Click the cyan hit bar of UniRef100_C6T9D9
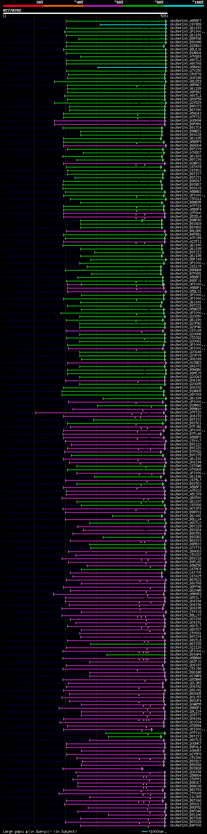The width and height of the screenshot is (207, 834). click(x=134, y=25)
